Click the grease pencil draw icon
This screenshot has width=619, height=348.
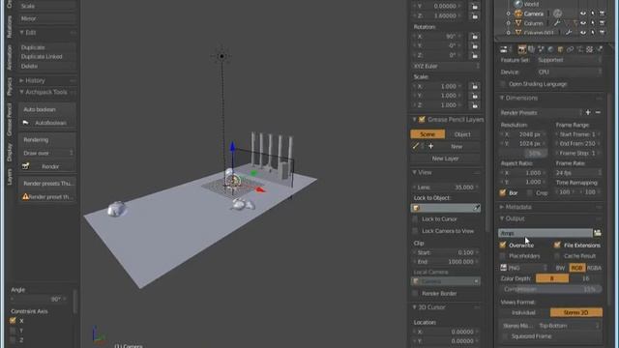point(416,146)
